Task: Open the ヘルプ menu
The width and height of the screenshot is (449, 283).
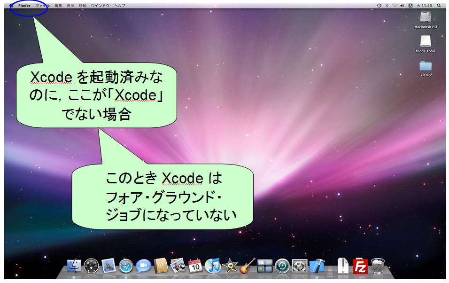Action: click(x=119, y=6)
